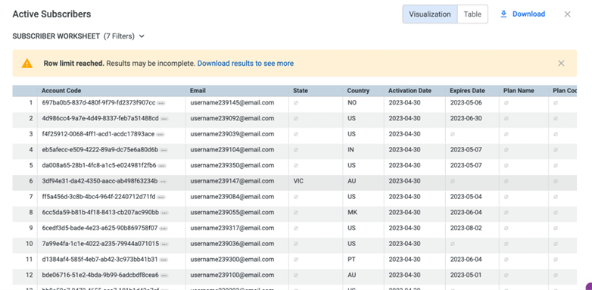Image resolution: width=592 pixels, height=290 pixels.
Task: Click expires date 2023-05-06
Action: coord(466,102)
